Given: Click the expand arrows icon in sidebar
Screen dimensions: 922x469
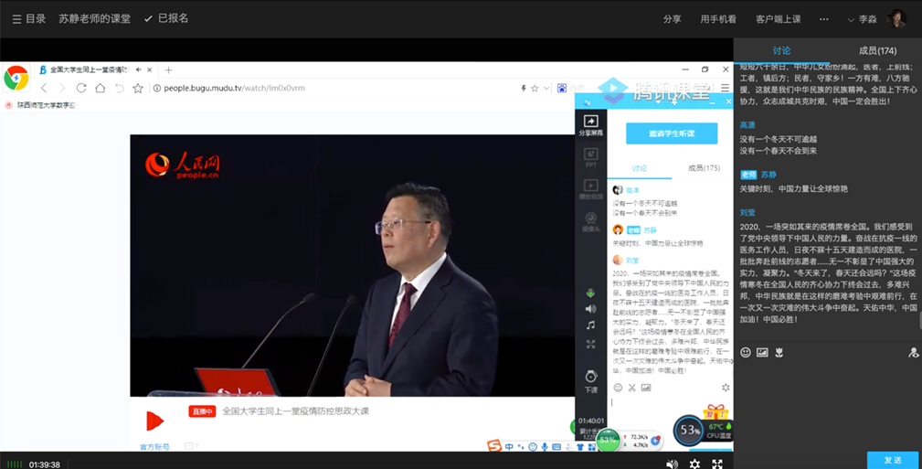Looking at the screenshot, I should [x=590, y=344].
